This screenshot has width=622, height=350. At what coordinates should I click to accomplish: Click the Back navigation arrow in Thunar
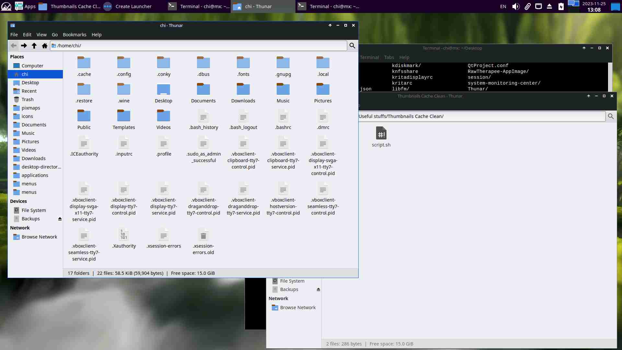(14, 46)
